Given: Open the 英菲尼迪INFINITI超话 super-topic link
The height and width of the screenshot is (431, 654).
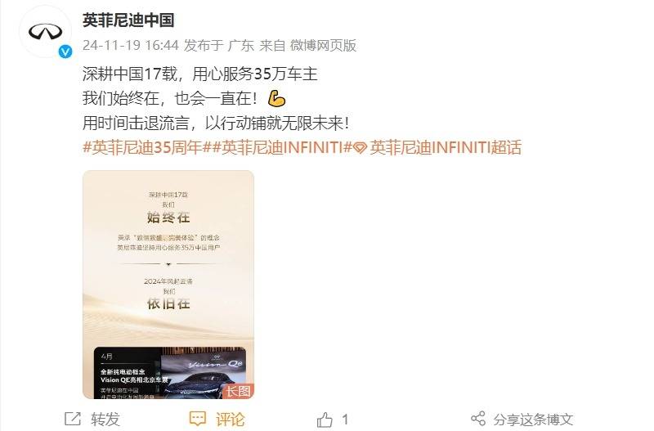Looking at the screenshot, I should tap(445, 147).
